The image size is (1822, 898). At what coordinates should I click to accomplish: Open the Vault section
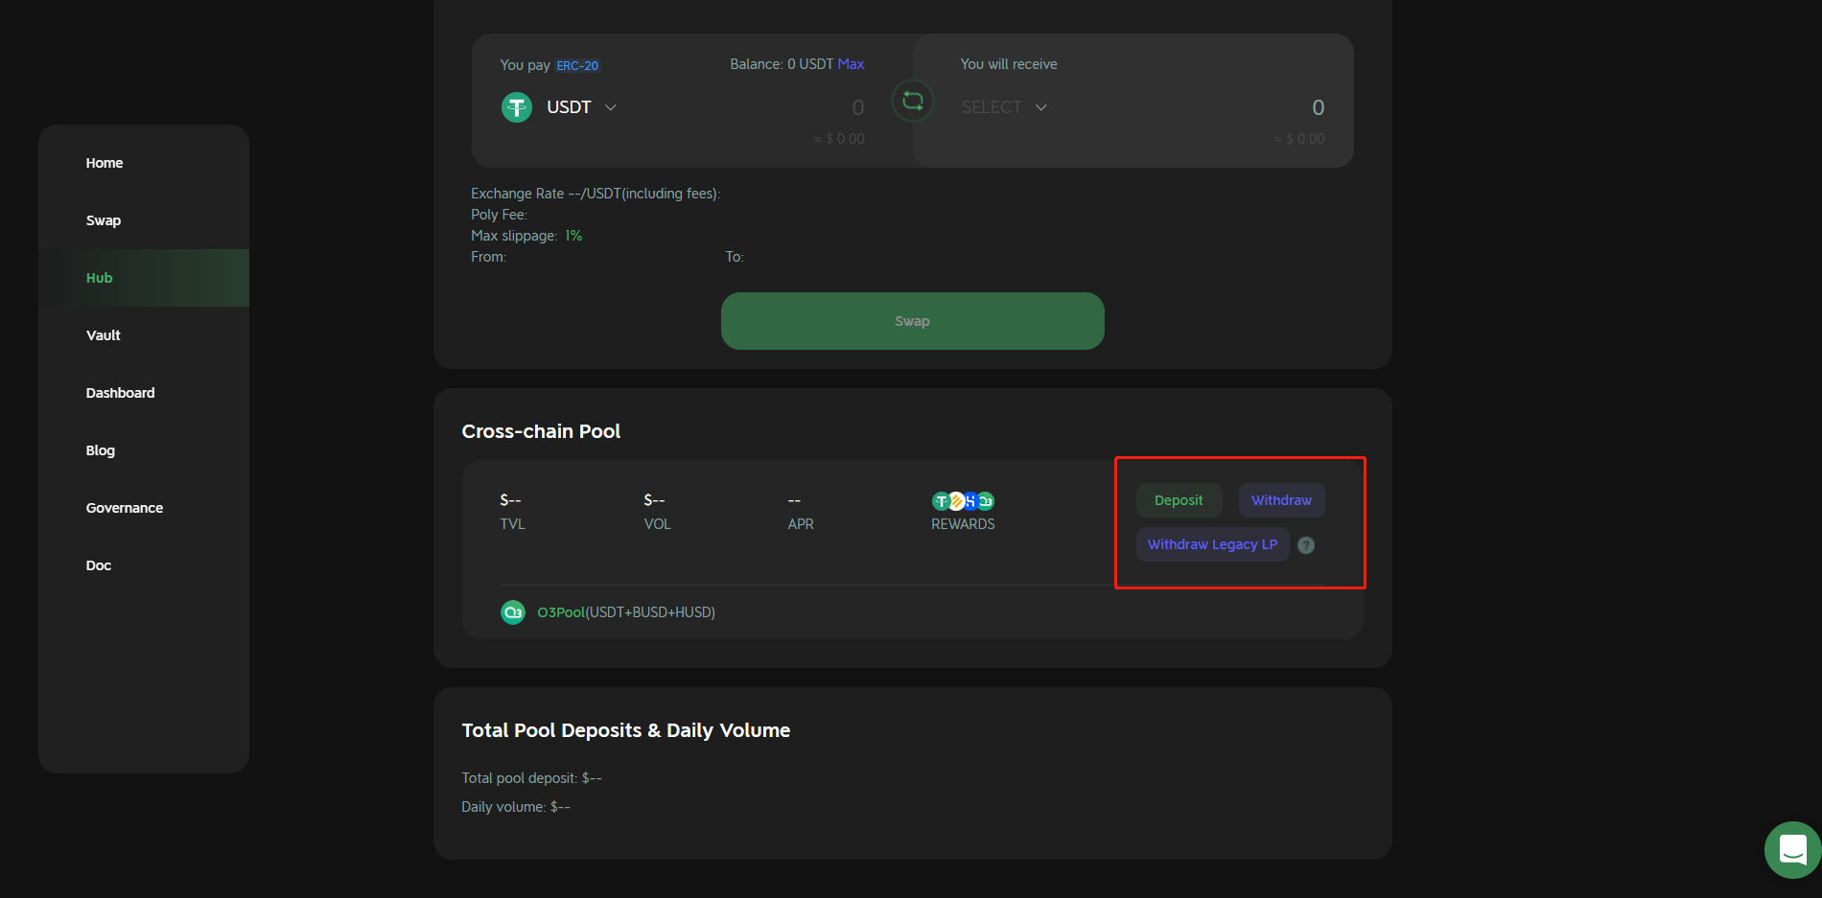coord(104,335)
